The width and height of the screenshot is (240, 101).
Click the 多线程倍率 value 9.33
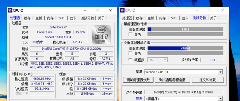pos(212,60)
